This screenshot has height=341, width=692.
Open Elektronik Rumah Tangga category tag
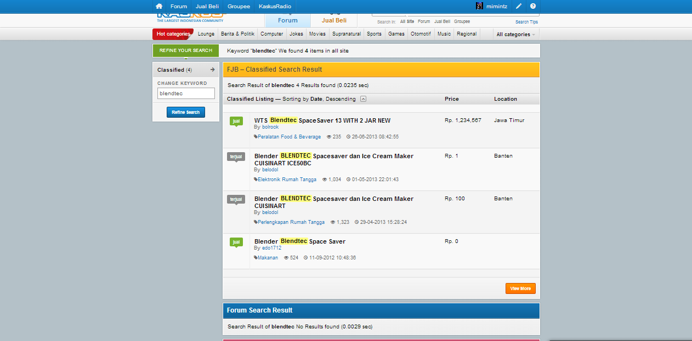(287, 180)
